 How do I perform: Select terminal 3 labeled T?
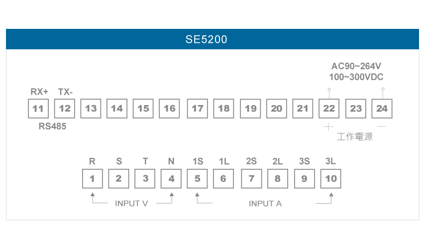coord(145,179)
